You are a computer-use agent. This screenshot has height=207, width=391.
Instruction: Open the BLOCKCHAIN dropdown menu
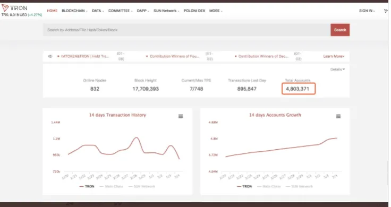point(74,11)
